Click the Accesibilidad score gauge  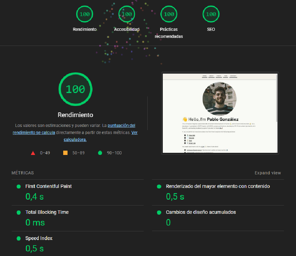pyautogui.click(x=126, y=14)
